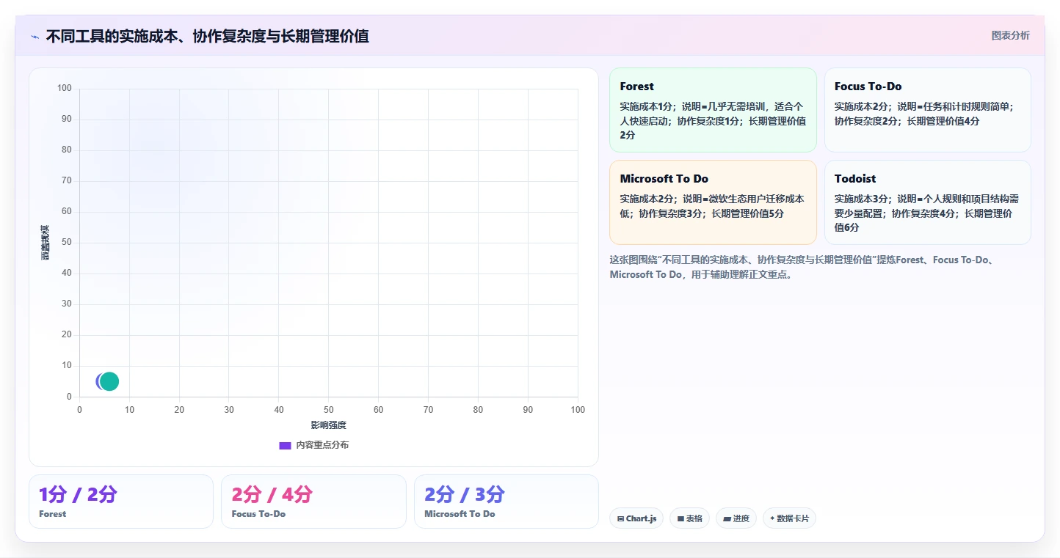Image resolution: width=1060 pixels, height=558 pixels.
Task: Click the chart title 不同工具的实施成本、协作复杂度与长期管理价值
Action: tap(207, 36)
